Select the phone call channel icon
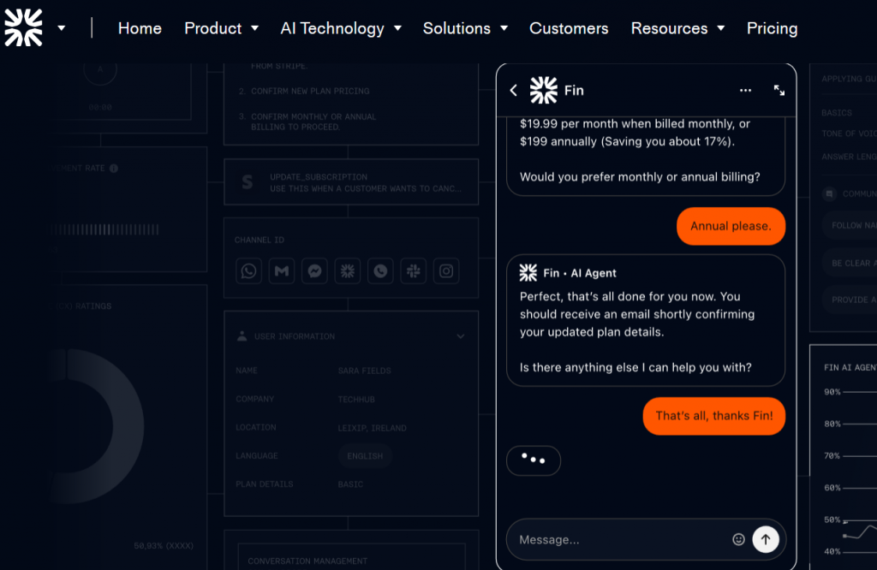 380,271
